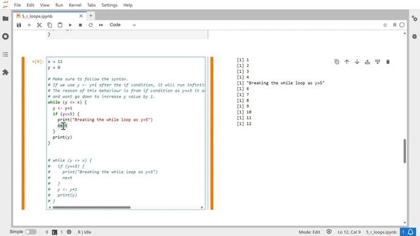Click the code line 'x = 11'

(55, 62)
